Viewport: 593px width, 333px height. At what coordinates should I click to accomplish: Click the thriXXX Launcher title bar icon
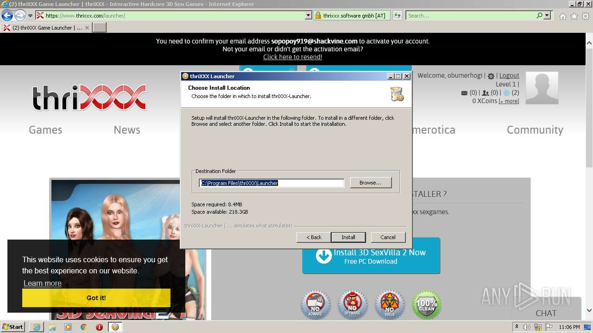click(x=185, y=76)
